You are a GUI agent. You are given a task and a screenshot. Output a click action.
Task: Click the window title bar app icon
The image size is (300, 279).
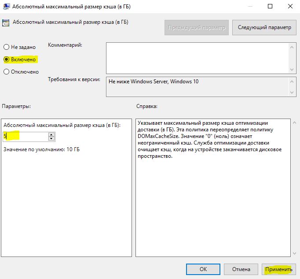point(6,6)
